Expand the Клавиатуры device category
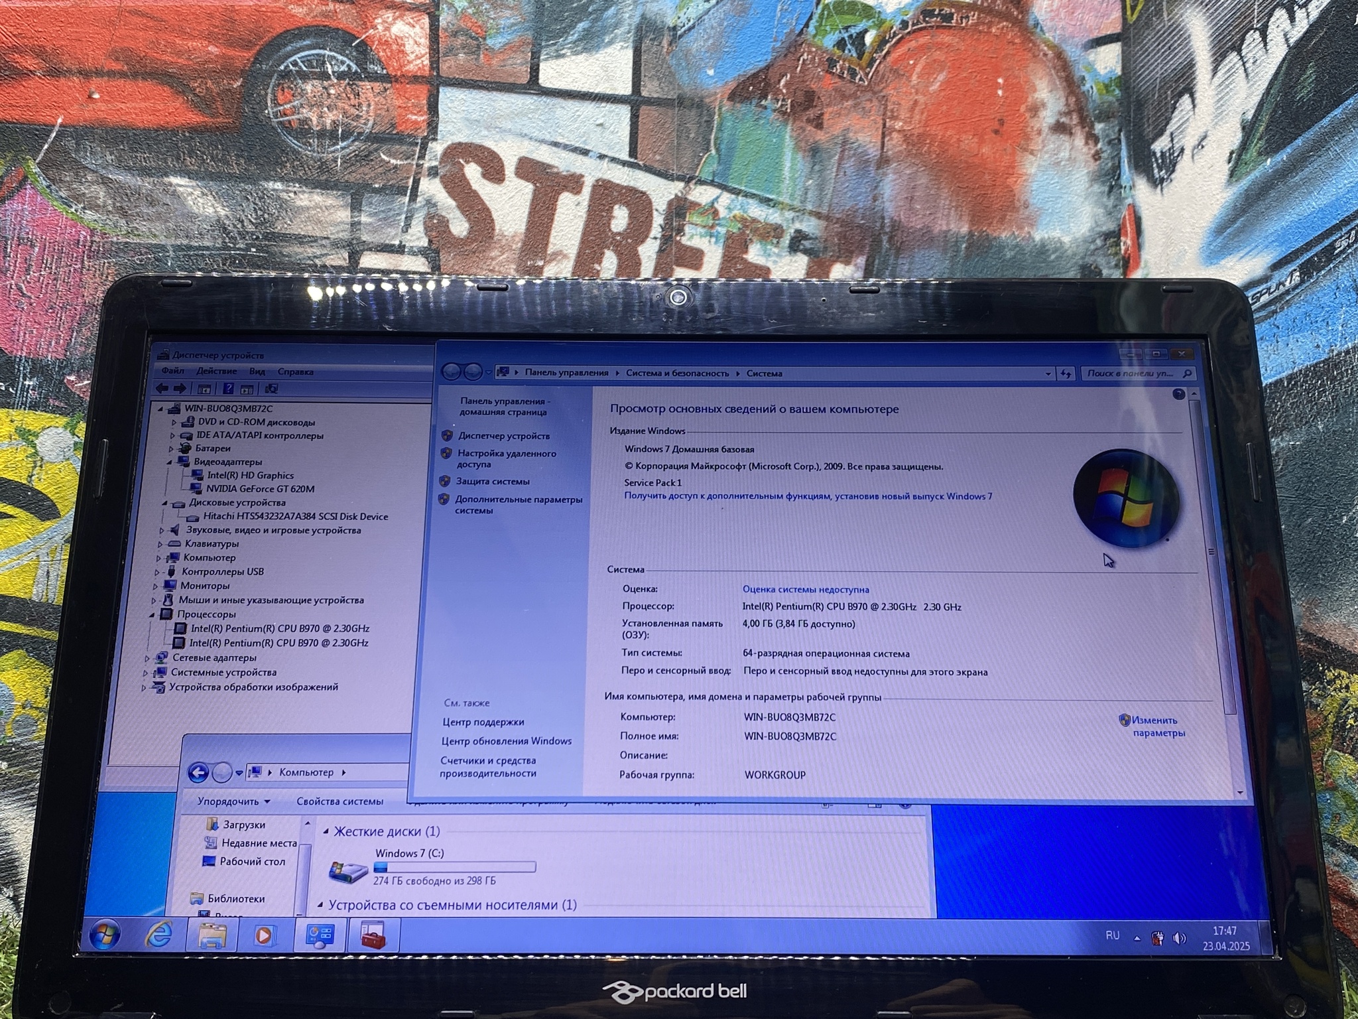The image size is (1358, 1019). [160, 544]
